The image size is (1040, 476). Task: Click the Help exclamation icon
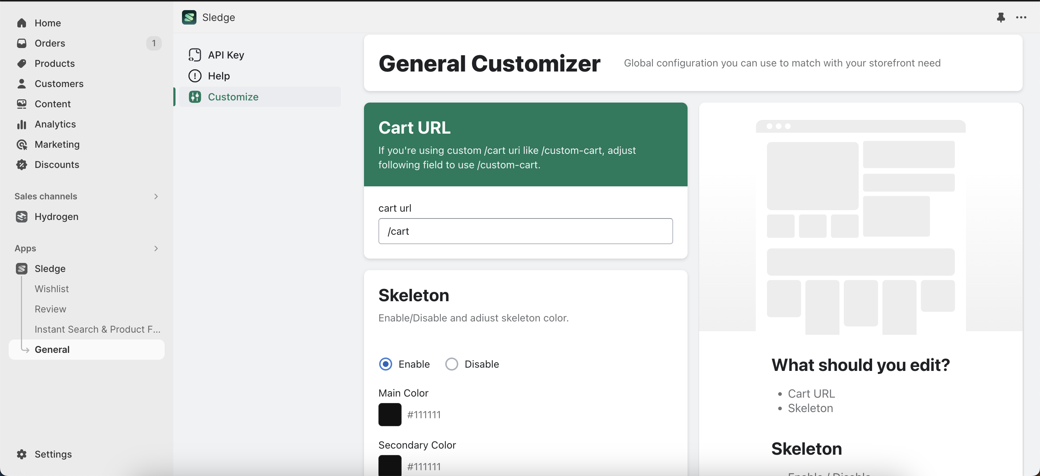pyautogui.click(x=195, y=76)
